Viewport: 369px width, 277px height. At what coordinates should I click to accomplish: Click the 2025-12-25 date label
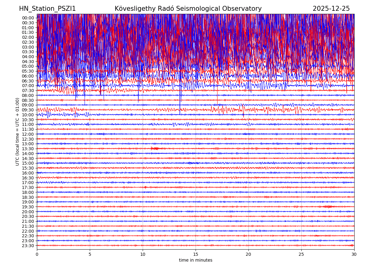[x=331, y=9]
